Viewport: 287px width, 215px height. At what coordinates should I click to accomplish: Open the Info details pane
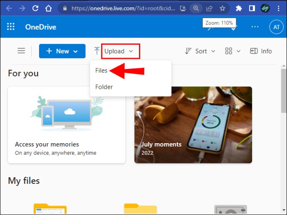pyautogui.click(x=261, y=51)
